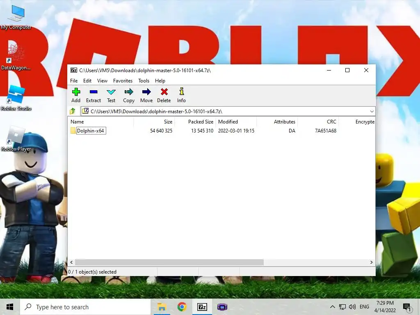Select the Dolphin-x64 row name
Image resolution: width=420 pixels, height=315 pixels.
(x=91, y=131)
